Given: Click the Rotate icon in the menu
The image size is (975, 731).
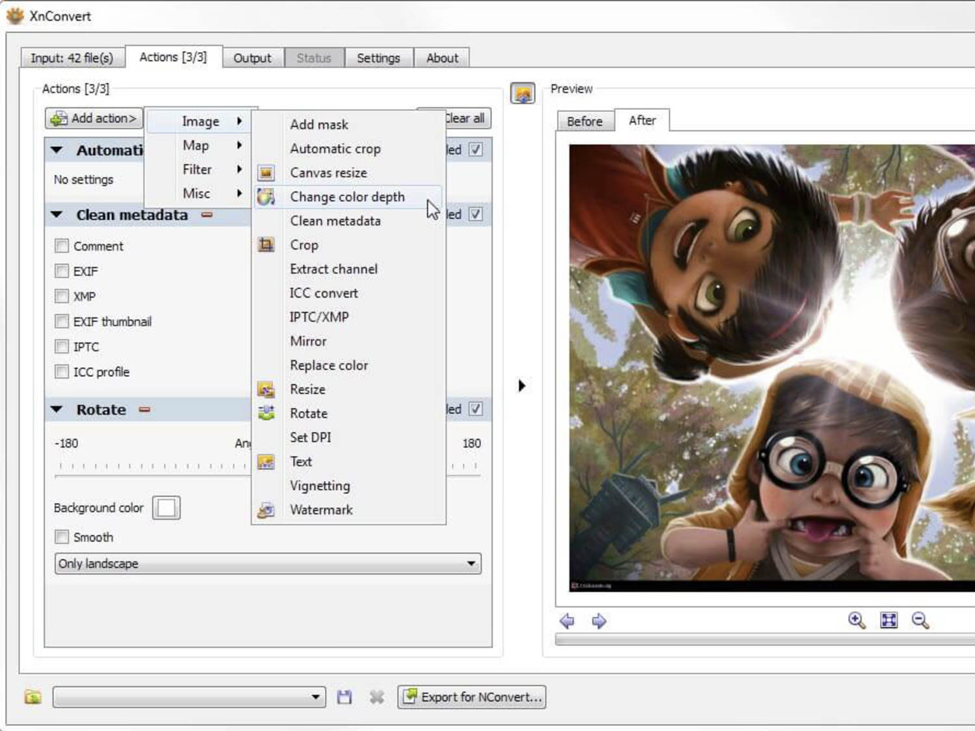Looking at the screenshot, I should pos(266,413).
